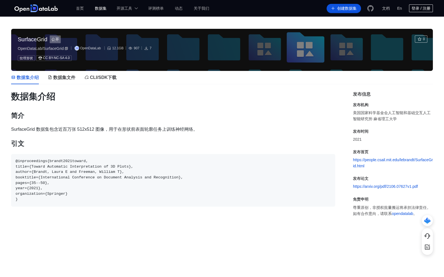Open the headset customer support icon
The image size is (444, 277).
[427, 236]
